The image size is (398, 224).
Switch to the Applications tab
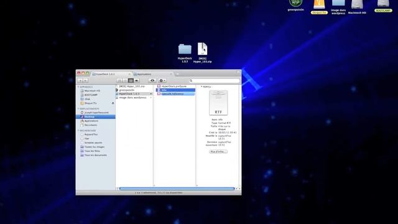pyautogui.click(x=153, y=74)
